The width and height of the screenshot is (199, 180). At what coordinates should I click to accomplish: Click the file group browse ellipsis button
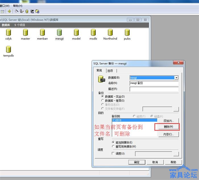point(176,109)
